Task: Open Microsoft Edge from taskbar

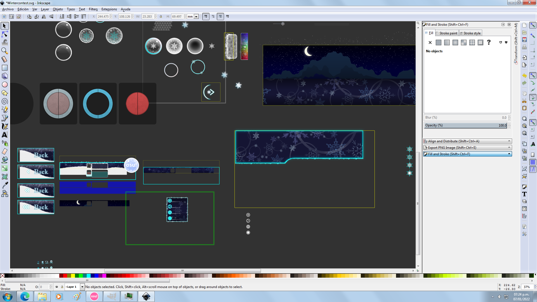Action: (25, 296)
